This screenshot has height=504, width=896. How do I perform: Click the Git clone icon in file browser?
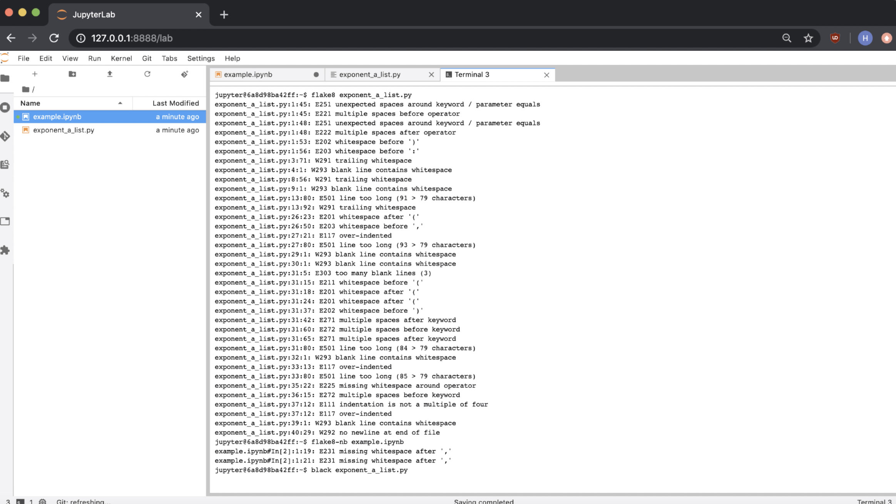click(184, 74)
